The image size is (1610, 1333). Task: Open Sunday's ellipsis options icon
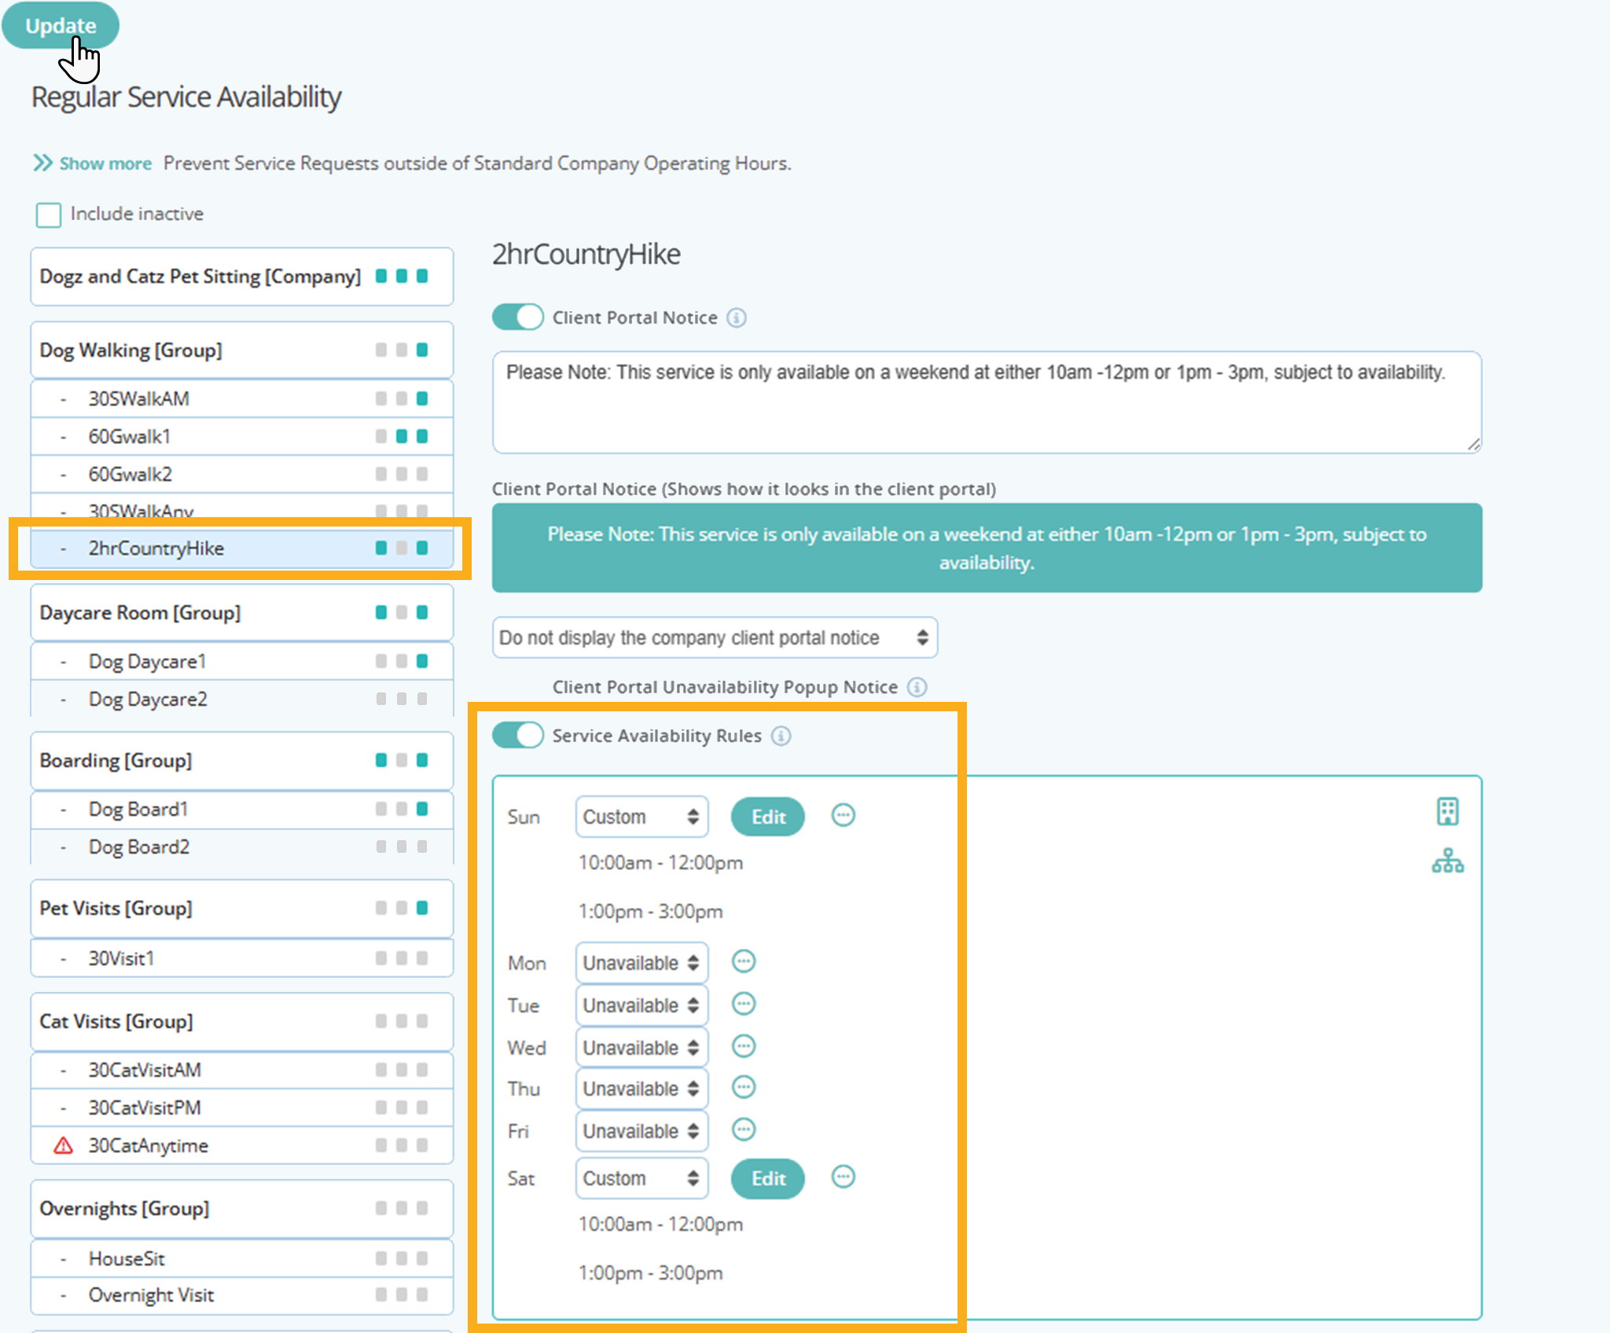[843, 815]
